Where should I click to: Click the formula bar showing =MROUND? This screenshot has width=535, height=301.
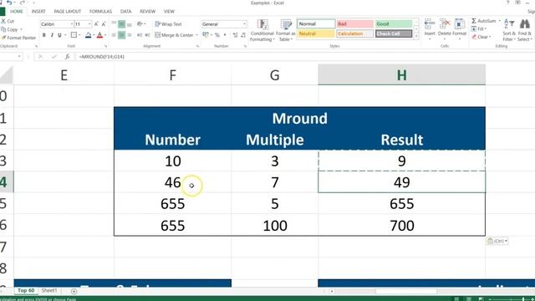(x=303, y=57)
